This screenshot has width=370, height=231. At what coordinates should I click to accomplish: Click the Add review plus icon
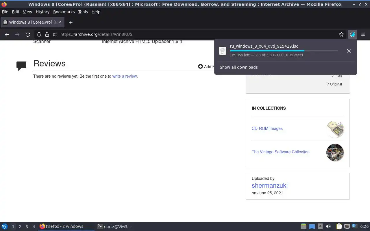[200, 66]
